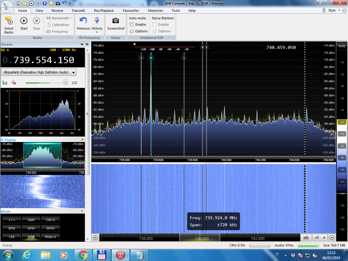This screenshot has width=348, height=261.
Task: Click Frequency in the Radio group
Action: [57, 31]
